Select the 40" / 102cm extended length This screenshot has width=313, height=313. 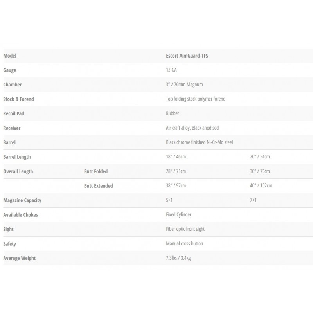click(261, 186)
